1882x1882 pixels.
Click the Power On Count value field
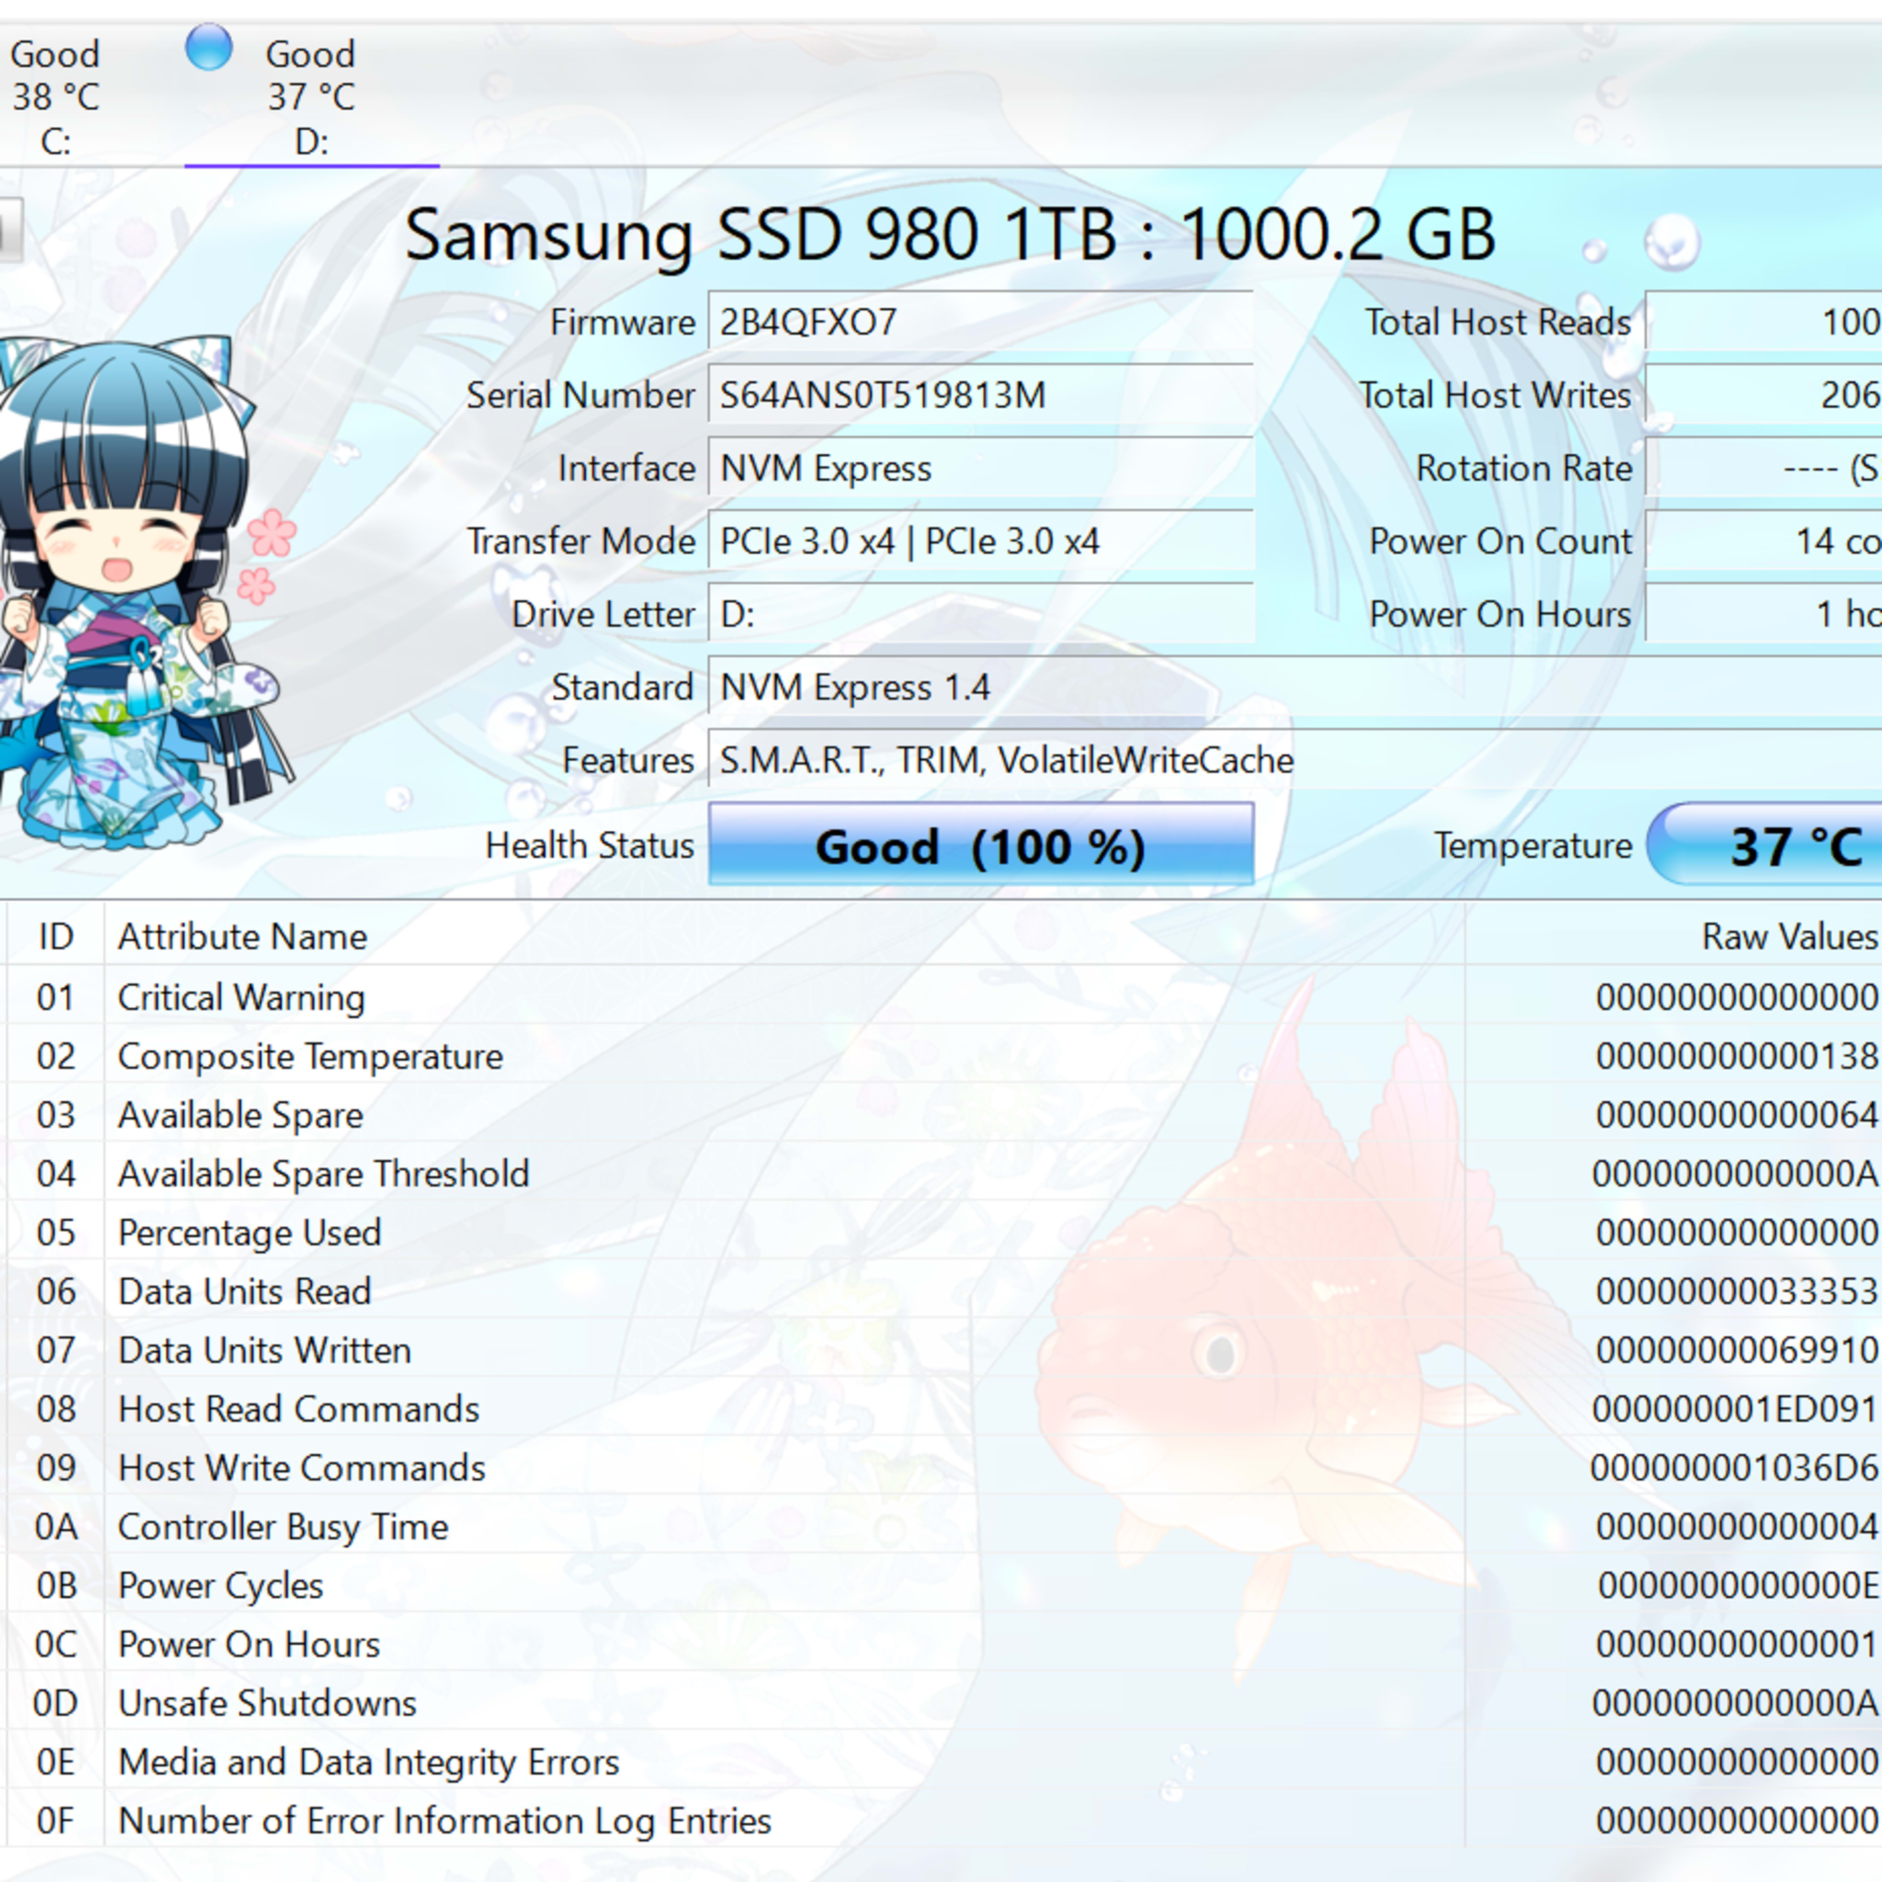tap(1764, 541)
